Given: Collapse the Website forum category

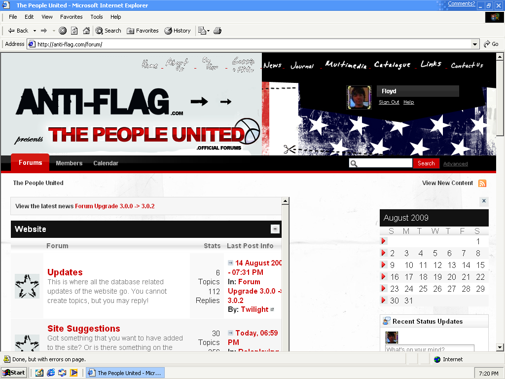Looking at the screenshot, I should point(275,229).
